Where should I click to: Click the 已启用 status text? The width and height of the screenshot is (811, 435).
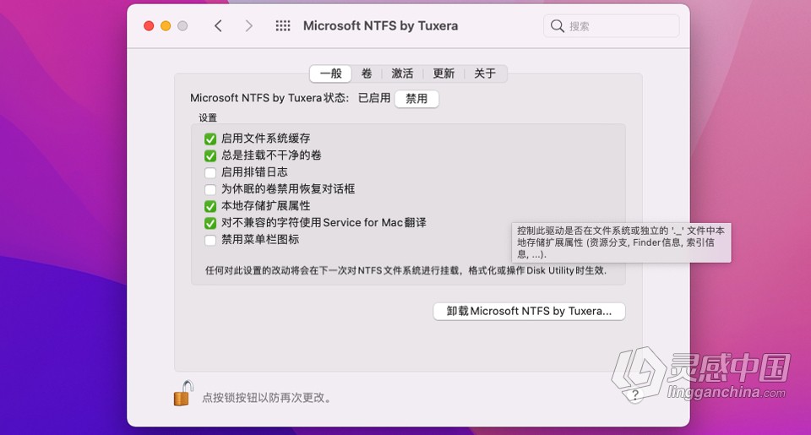point(374,98)
